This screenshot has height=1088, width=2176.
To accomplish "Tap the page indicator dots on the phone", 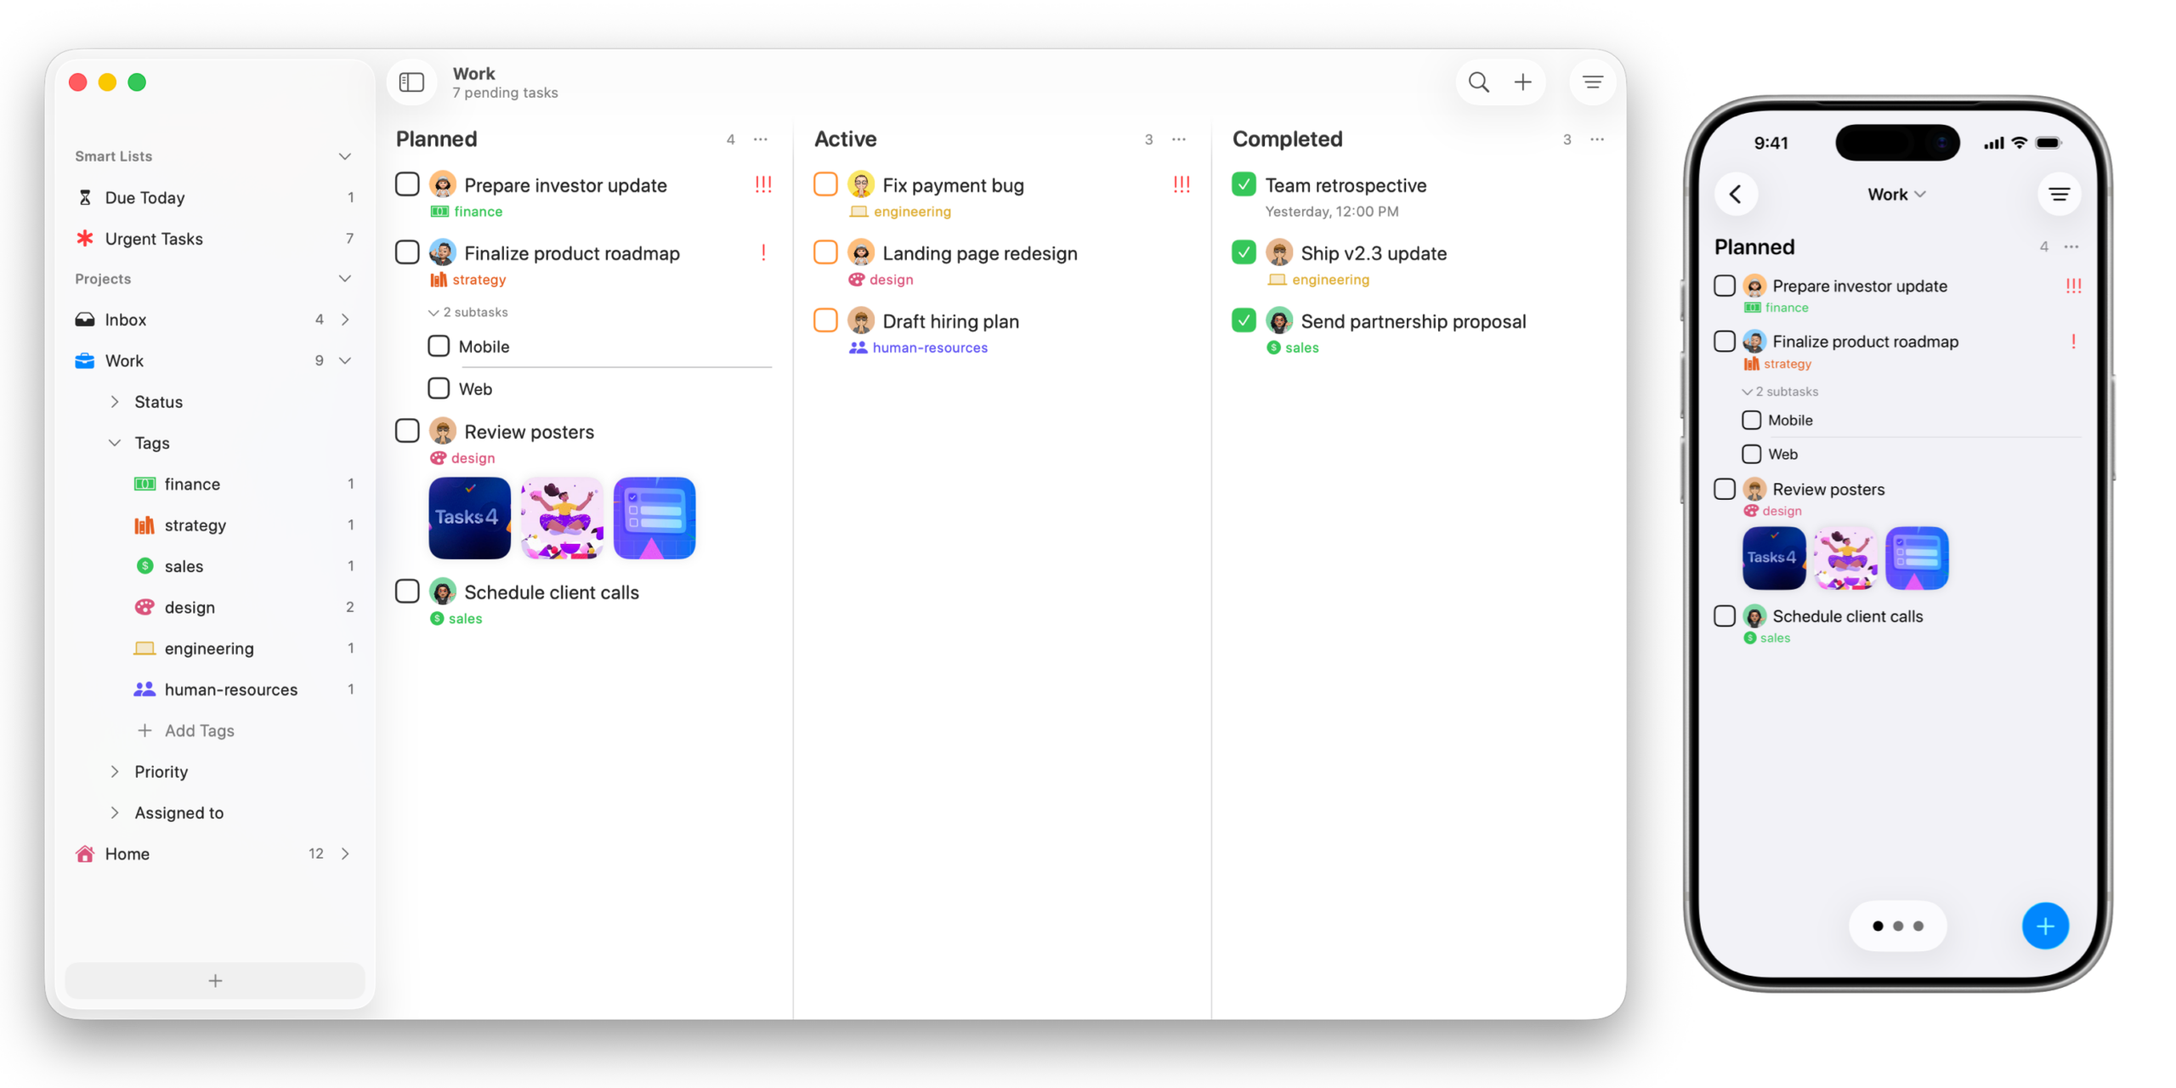I will [1897, 926].
